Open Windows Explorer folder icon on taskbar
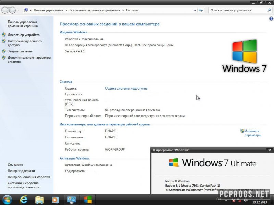This screenshot has width=274, height=205. (40, 200)
